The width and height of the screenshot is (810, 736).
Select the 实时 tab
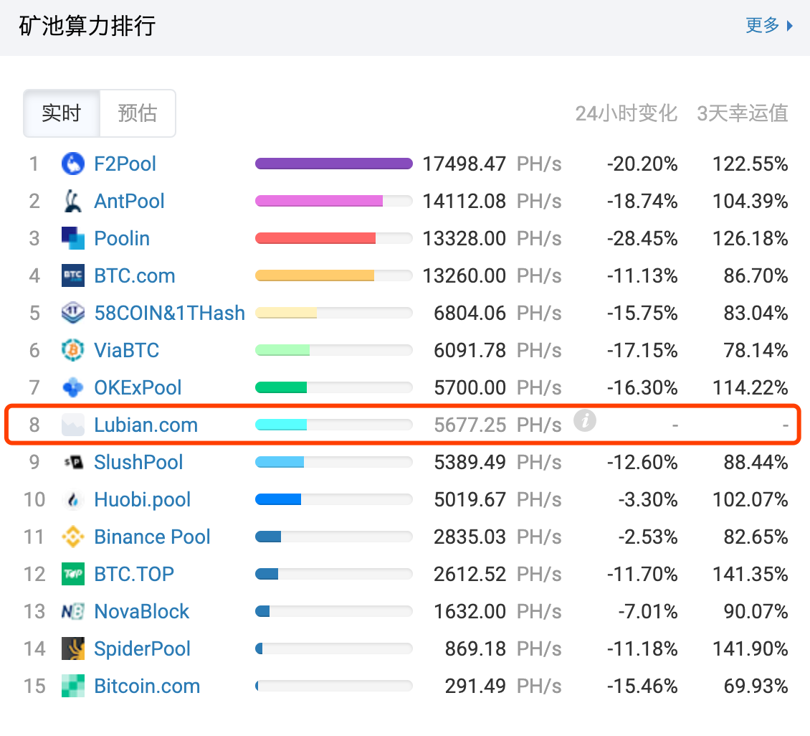tap(62, 113)
